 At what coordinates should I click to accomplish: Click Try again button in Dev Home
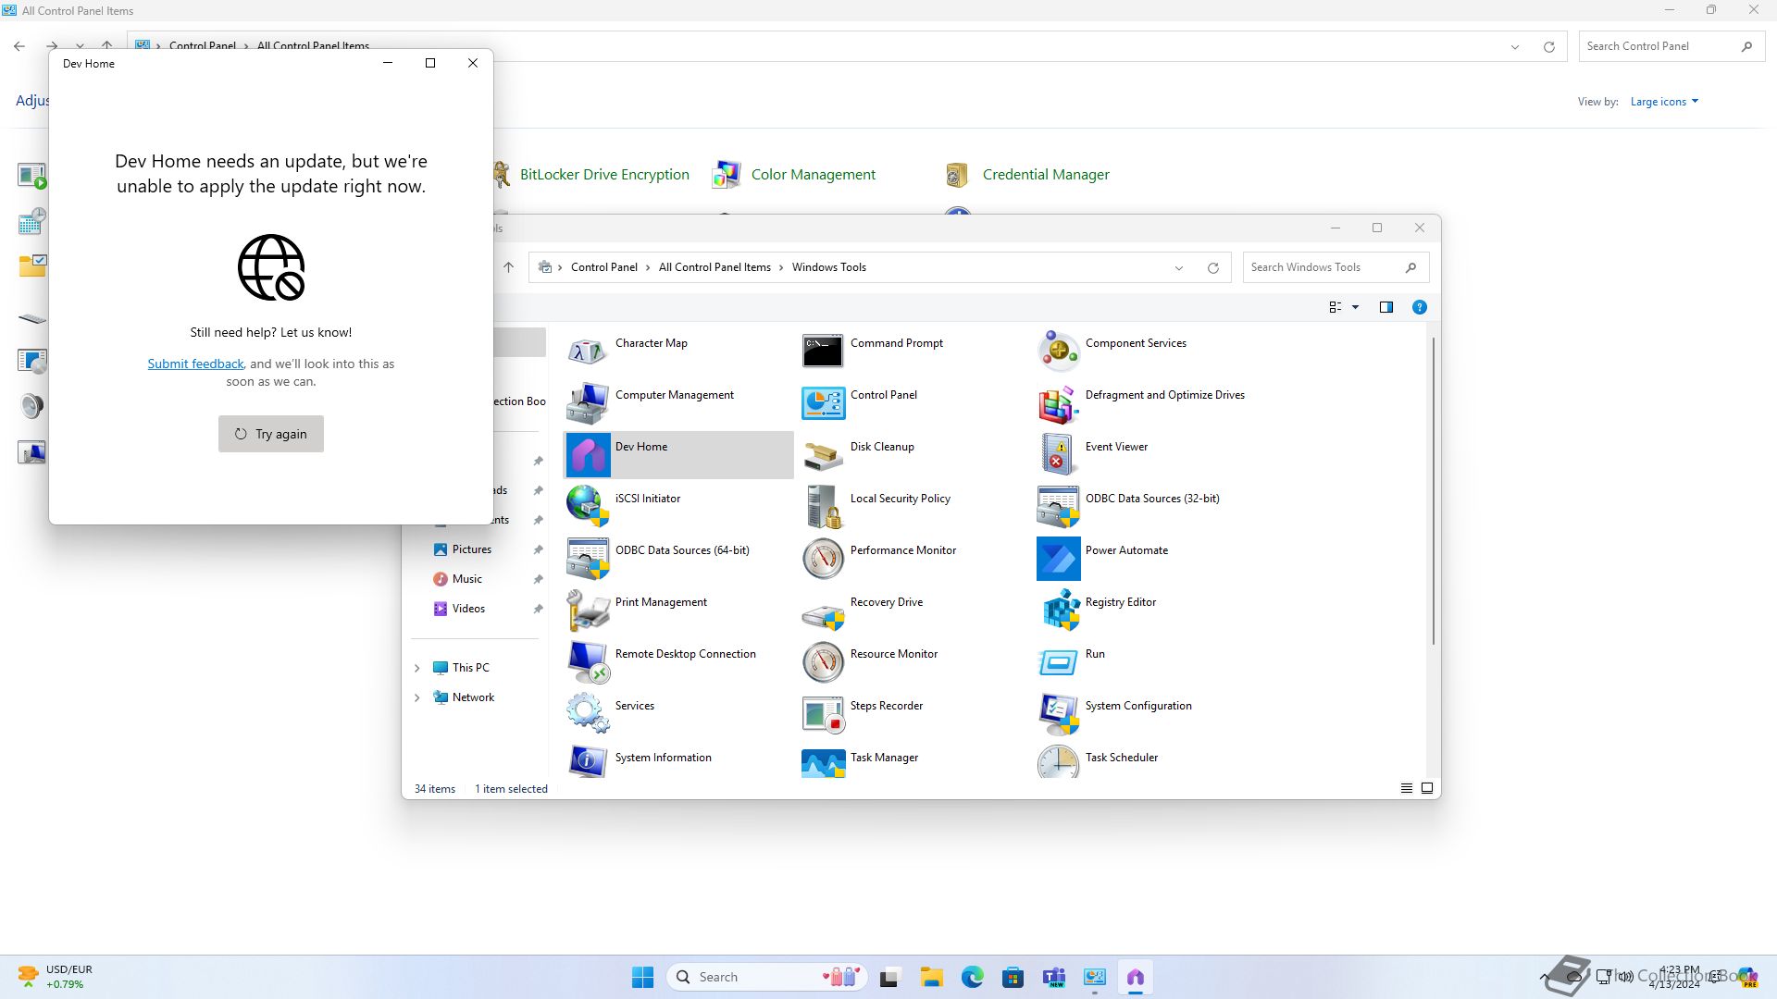click(x=271, y=434)
